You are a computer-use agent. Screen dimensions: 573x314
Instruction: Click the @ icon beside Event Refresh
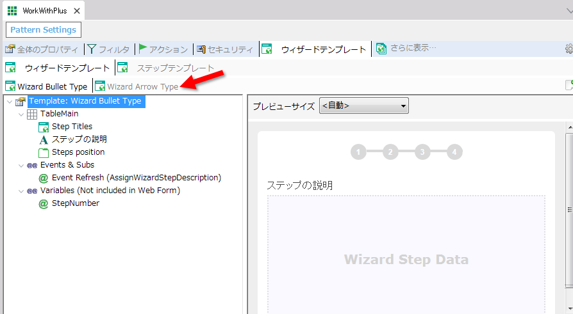(x=44, y=178)
